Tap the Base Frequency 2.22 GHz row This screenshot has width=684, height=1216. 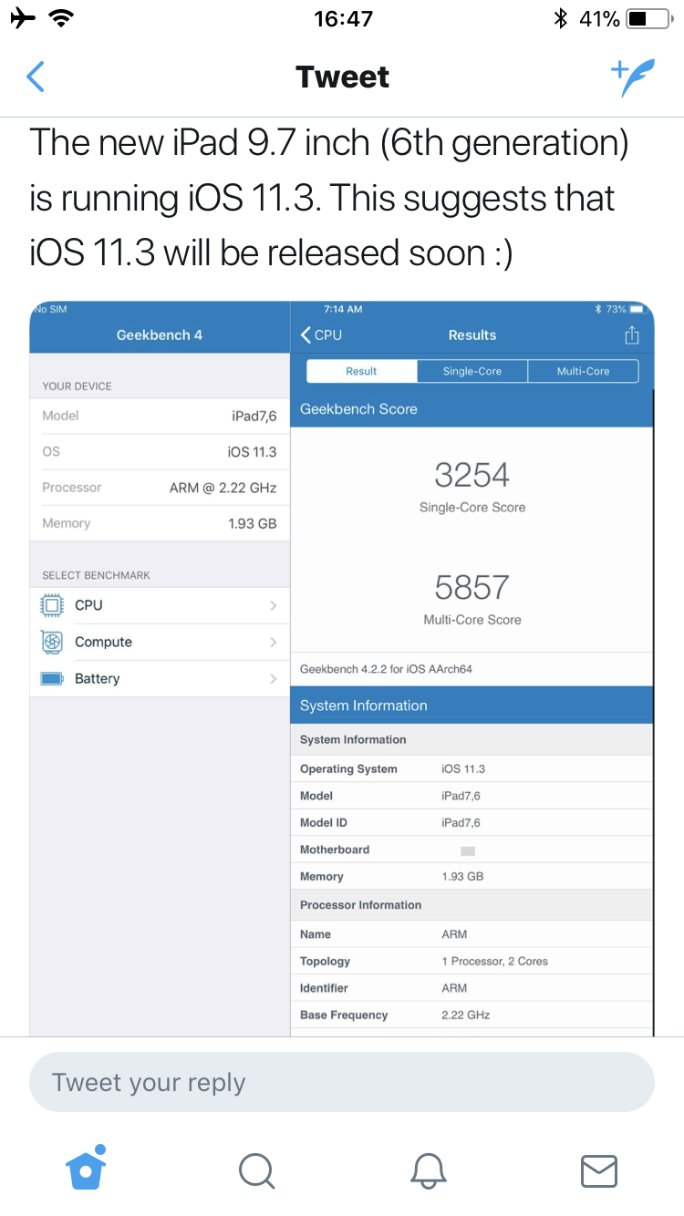click(x=472, y=1015)
